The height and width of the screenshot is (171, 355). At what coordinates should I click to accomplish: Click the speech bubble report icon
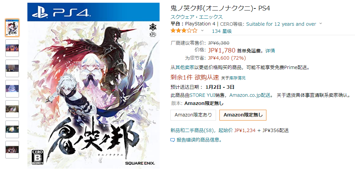[x=172, y=140]
